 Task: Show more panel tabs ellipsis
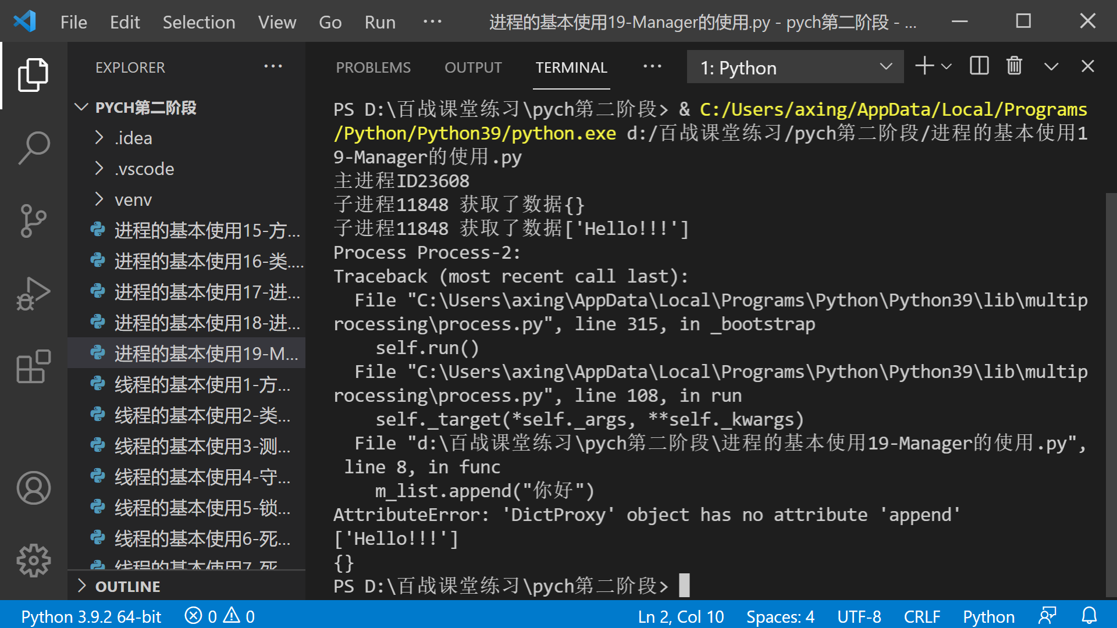pos(652,66)
